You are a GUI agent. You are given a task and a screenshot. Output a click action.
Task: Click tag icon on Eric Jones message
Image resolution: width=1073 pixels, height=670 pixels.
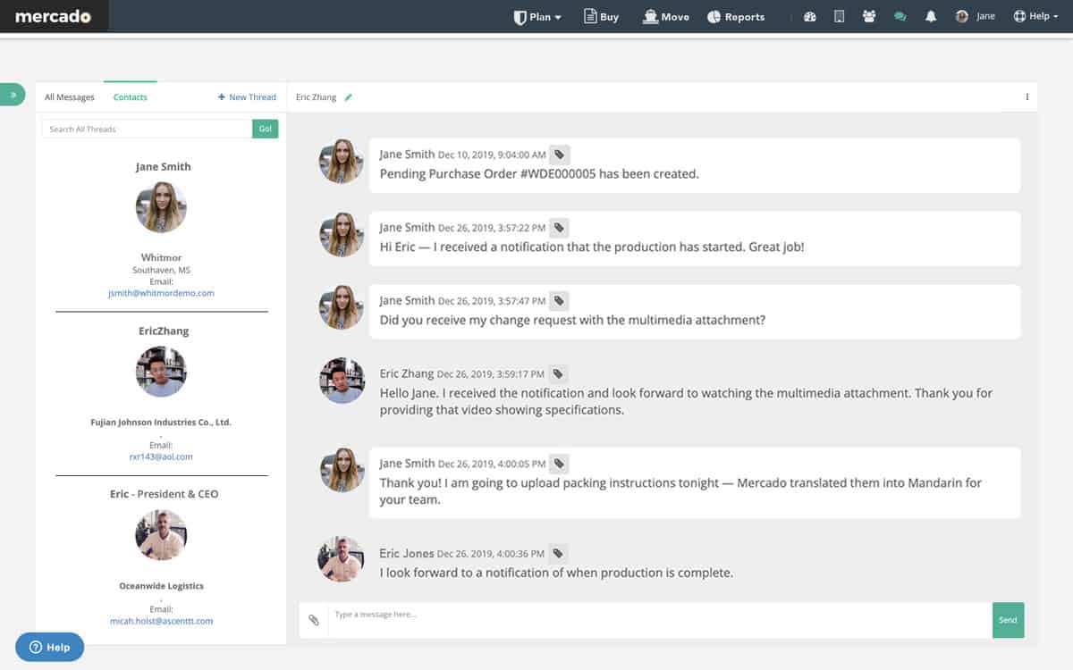pyautogui.click(x=557, y=554)
